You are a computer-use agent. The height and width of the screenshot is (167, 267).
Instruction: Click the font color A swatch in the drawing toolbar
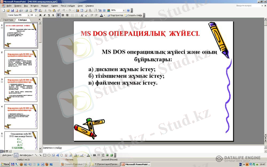tap(88, 155)
